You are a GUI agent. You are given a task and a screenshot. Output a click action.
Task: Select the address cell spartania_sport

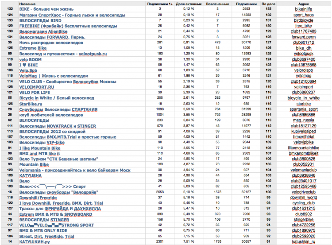[304, 109]
